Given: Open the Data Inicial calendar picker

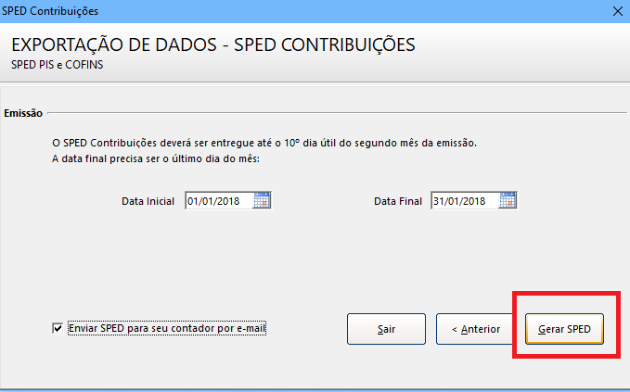Looking at the screenshot, I should tap(262, 200).
